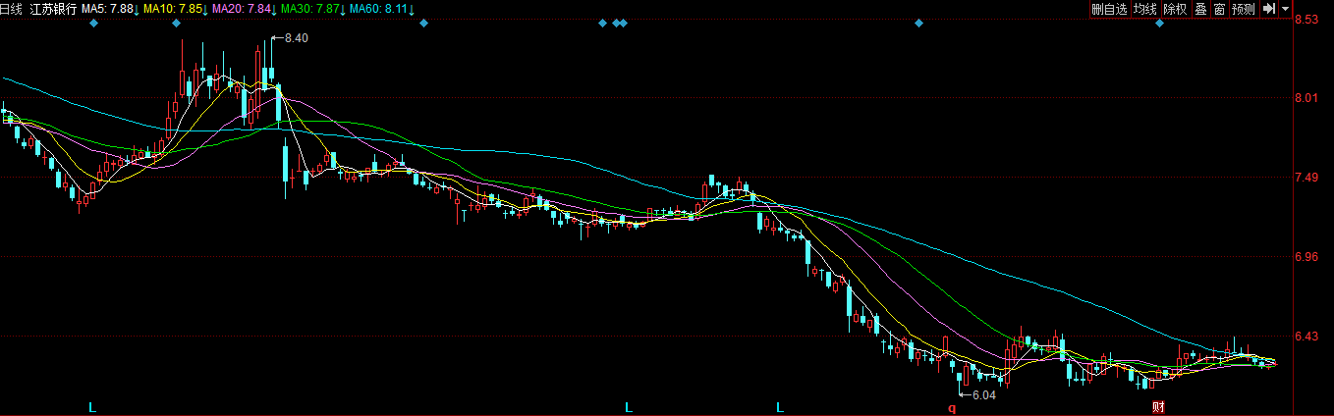Select the yellow MA10 indicator label
1334x416 pixels.
coord(175,9)
